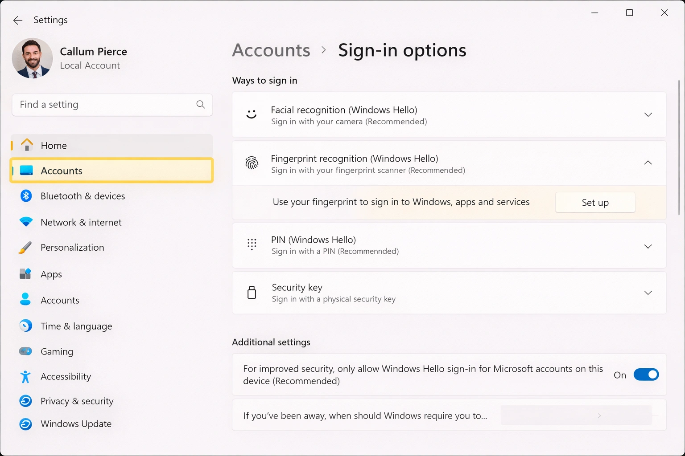
Task: Expand Facial recognition (Windows Hello) options
Action: (648, 114)
